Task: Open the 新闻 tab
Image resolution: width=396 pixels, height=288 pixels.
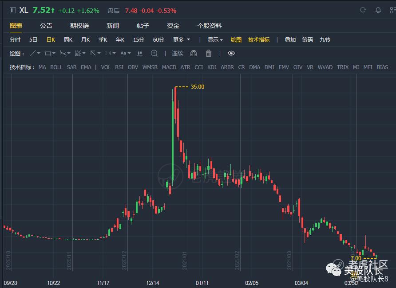Action: (113, 26)
